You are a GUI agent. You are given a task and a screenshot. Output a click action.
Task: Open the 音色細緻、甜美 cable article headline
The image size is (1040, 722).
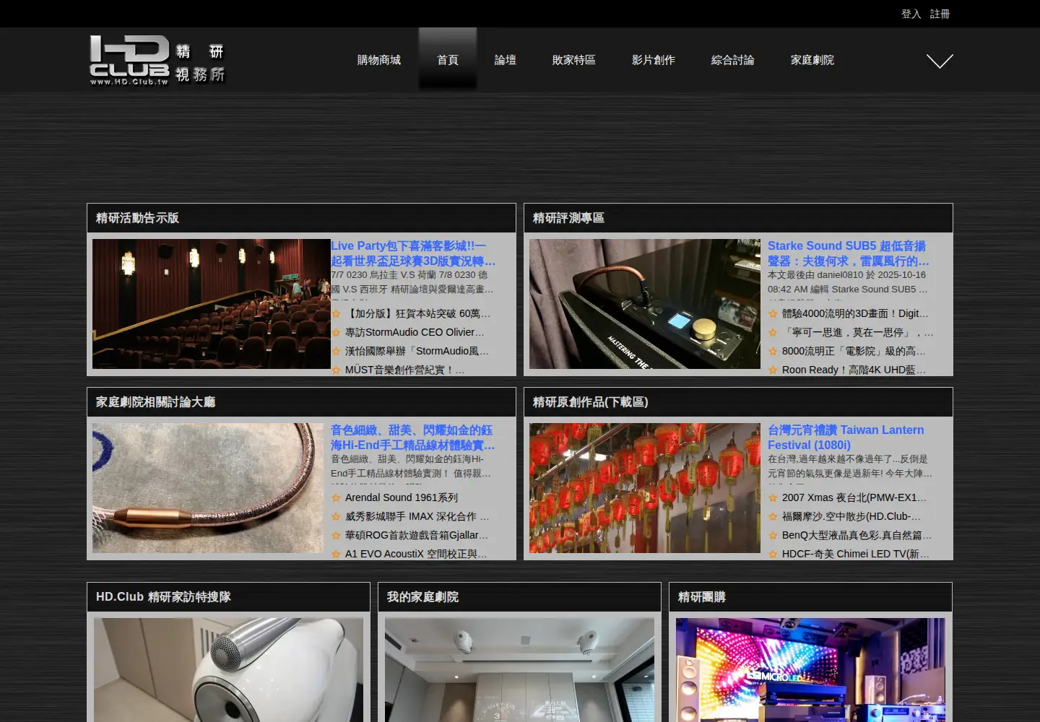tap(413, 438)
